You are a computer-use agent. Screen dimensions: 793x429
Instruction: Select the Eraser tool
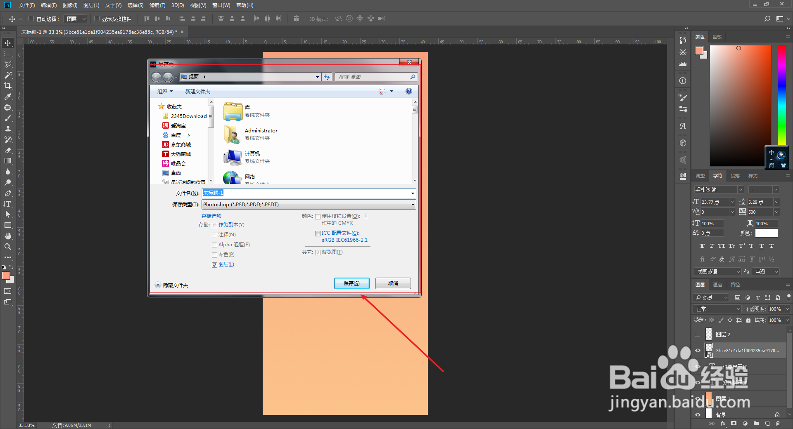[8, 150]
